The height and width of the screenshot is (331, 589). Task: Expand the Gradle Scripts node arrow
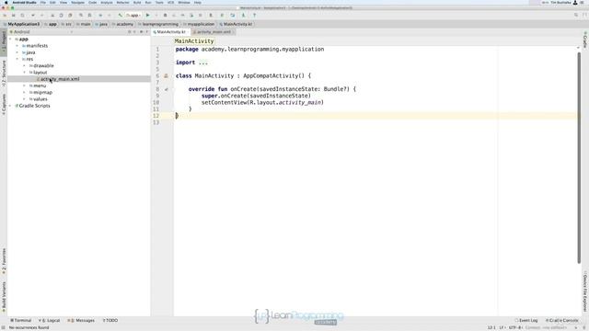click(10, 106)
